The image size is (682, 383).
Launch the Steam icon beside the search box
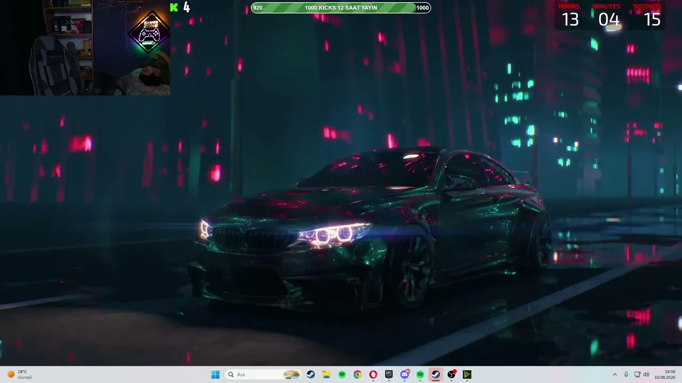tap(311, 374)
